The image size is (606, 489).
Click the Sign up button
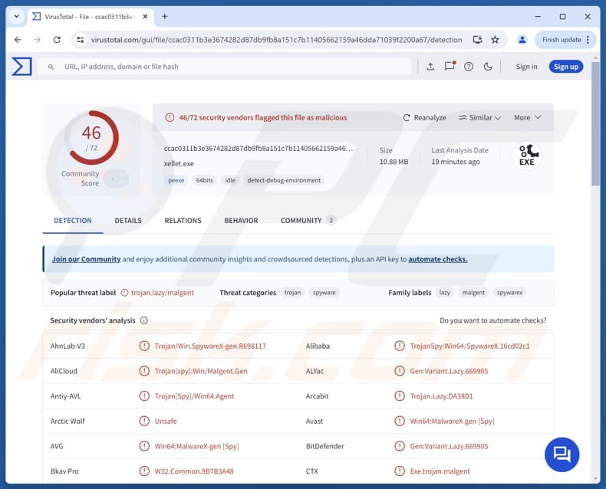coord(566,67)
